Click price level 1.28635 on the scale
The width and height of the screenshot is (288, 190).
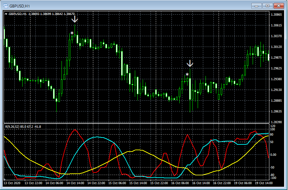277,111
